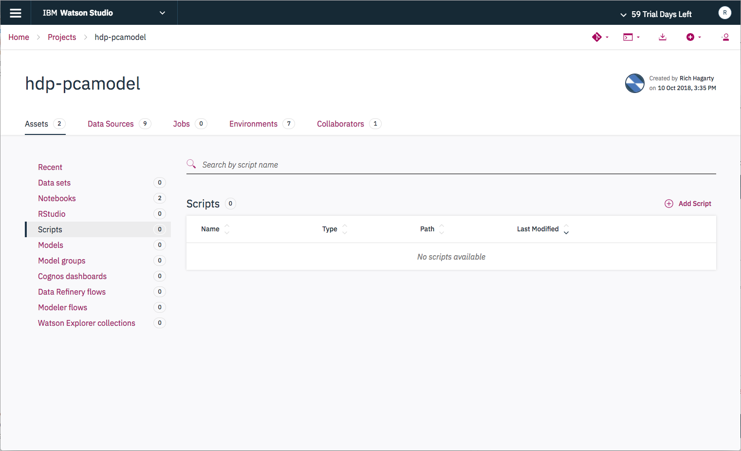Click the download project icon
The height and width of the screenshot is (451, 741).
(663, 37)
